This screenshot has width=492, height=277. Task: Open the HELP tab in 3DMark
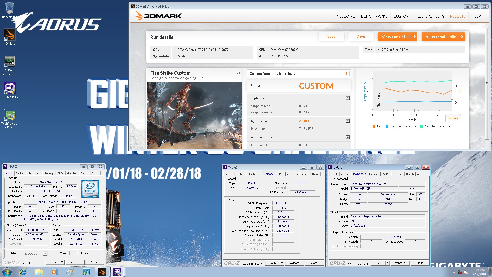point(476,16)
